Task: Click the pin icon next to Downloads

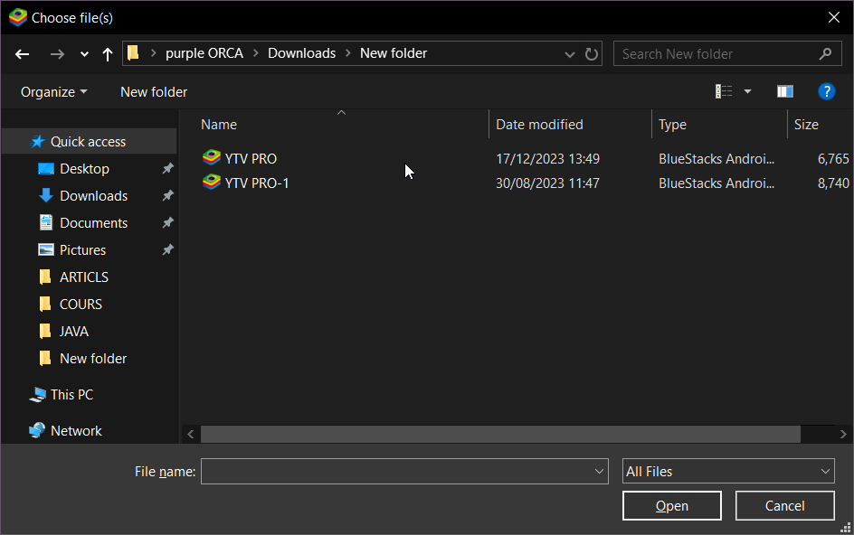Action: tap(167, 195)
